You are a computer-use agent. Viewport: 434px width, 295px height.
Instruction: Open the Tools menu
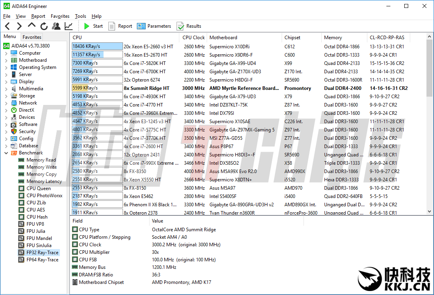click(x=81, y=16)
